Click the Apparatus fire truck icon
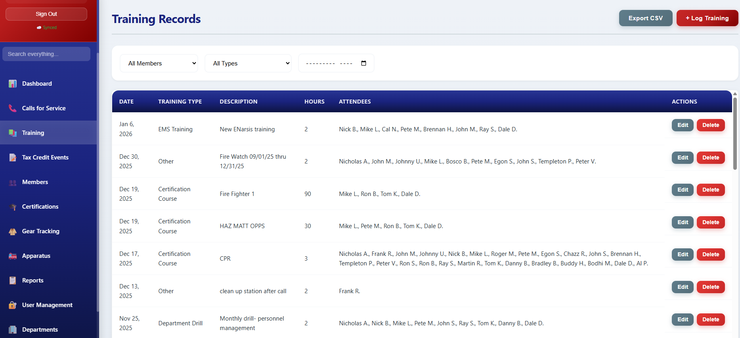 click(13, 256)
